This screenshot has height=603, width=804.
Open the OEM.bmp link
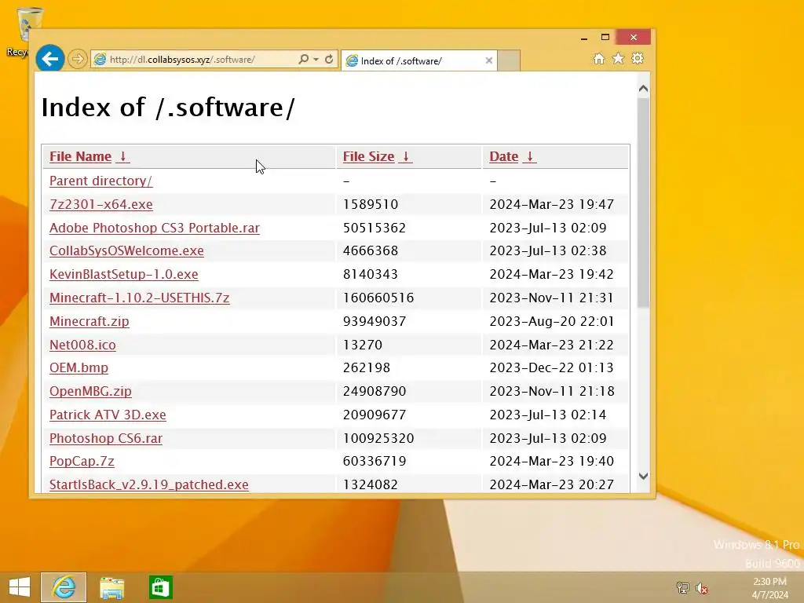(79, 367)
